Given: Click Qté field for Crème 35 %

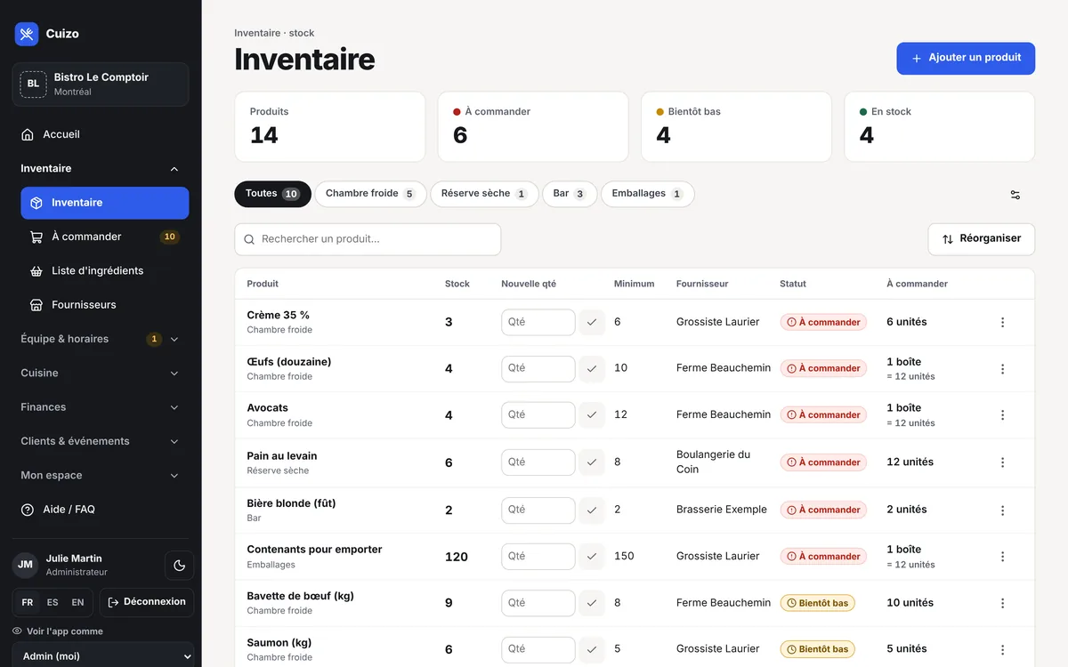Looking at the screenshot, I should point(538,322).
